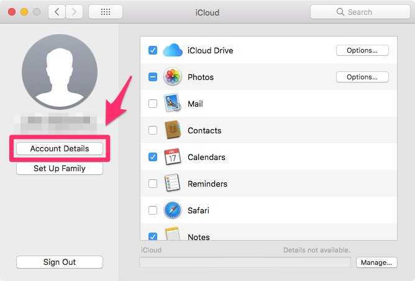415x281 pixels.
Task: Click the Safari compass icon
Action: (x=173, y=210)
